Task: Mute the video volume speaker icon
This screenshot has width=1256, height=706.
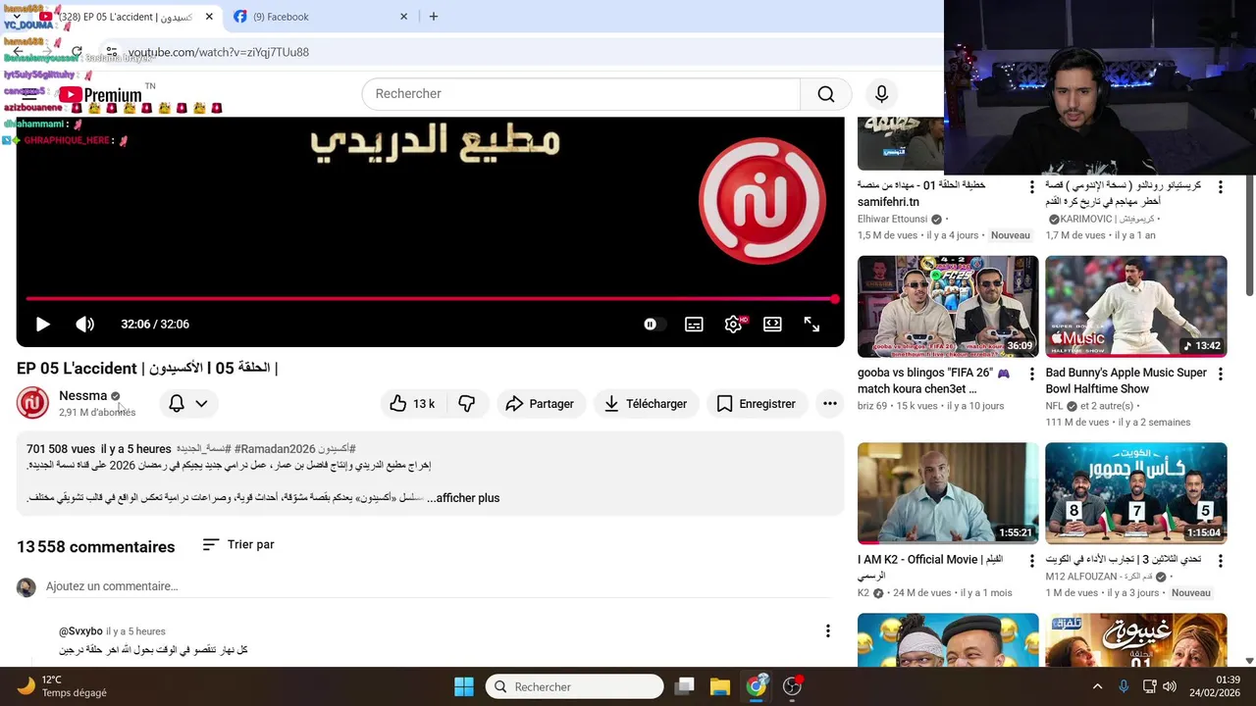Action: [85, 325]
